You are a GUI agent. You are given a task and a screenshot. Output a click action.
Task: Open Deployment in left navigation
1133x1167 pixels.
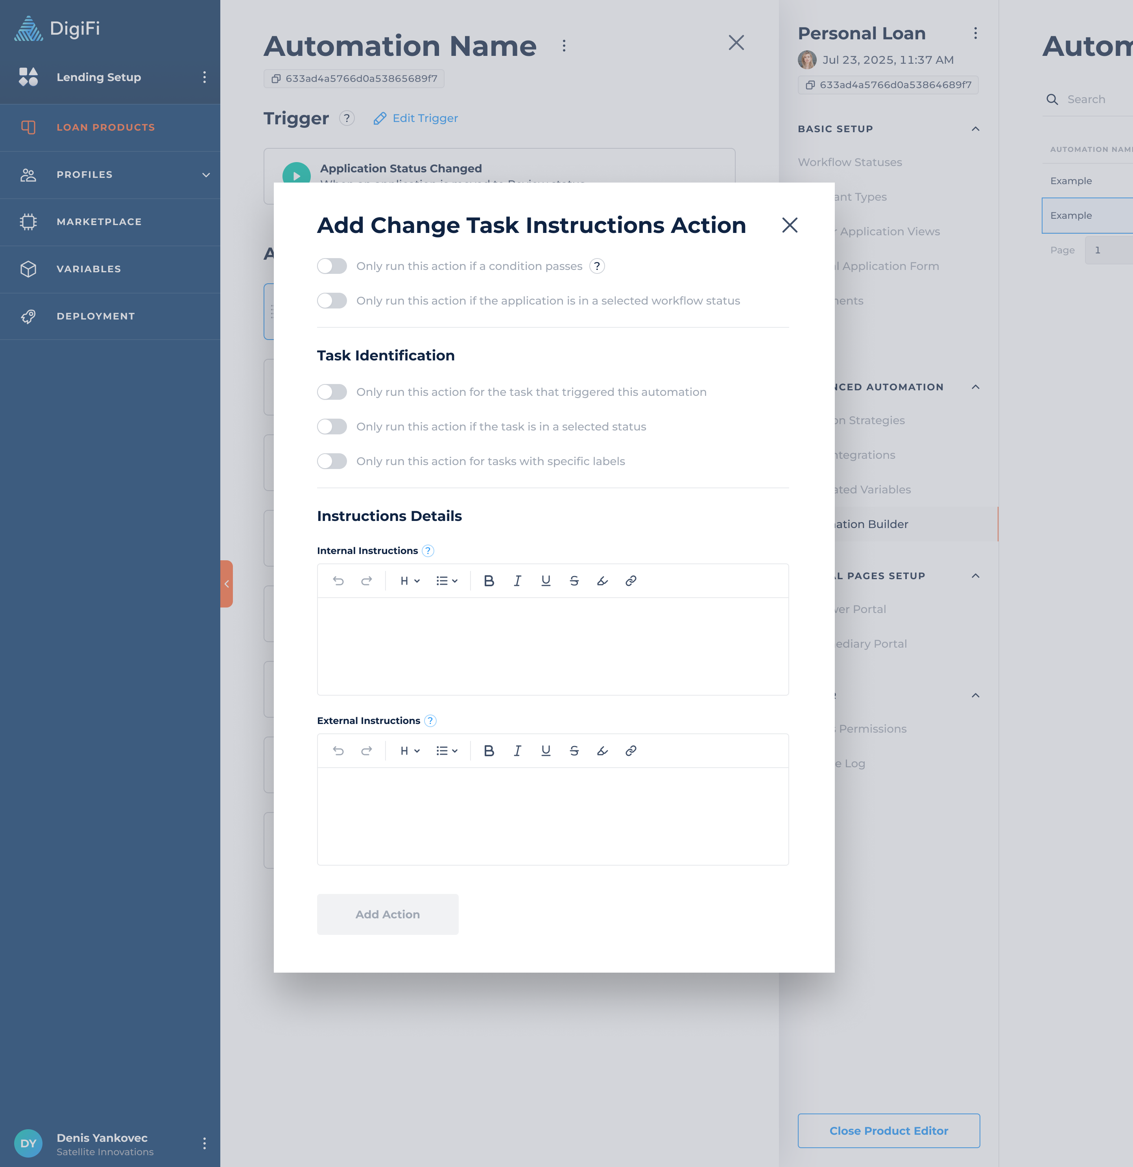[96, 316]
